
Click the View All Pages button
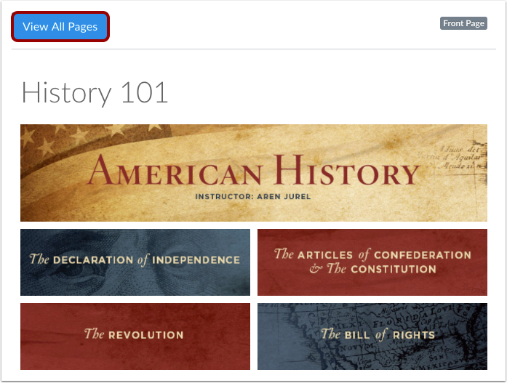coord(60,26)
